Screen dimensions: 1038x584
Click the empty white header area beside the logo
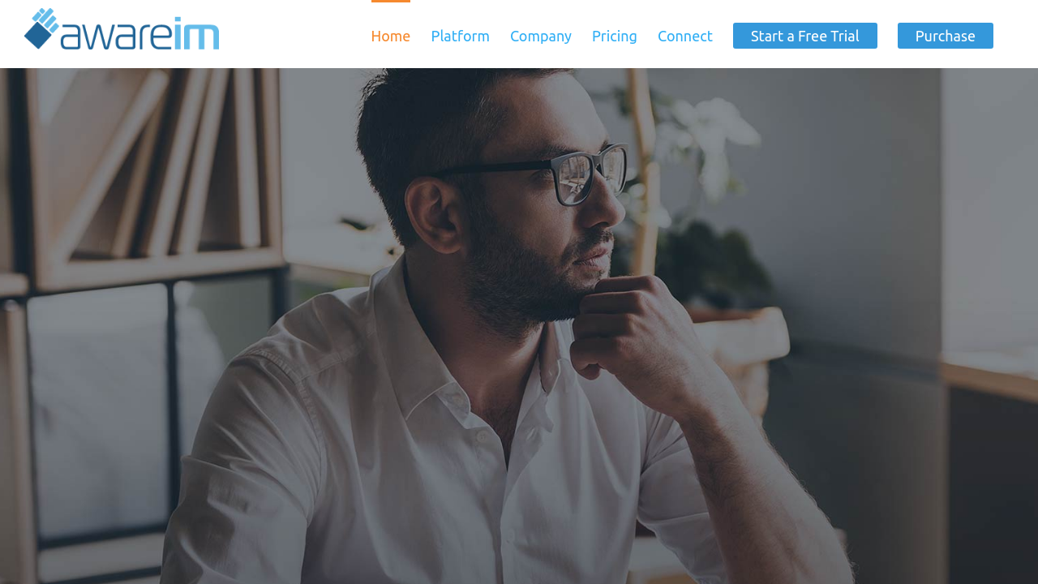[x=292, y=34]
